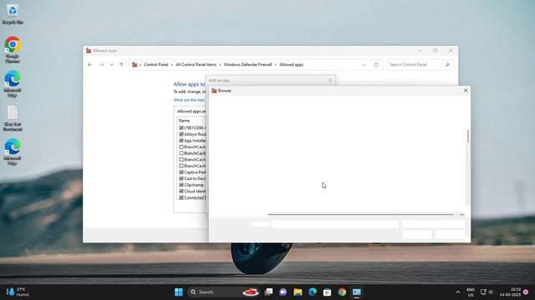The height and width of the screenshot is (300, 535).
Task: Toggle the Clipchamp checkbox
Action: [x=181, y=185]
